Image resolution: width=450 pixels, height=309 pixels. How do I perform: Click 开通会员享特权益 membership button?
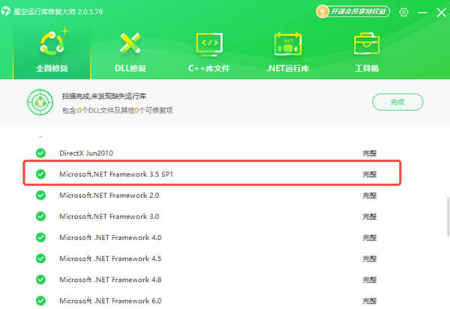353,12
